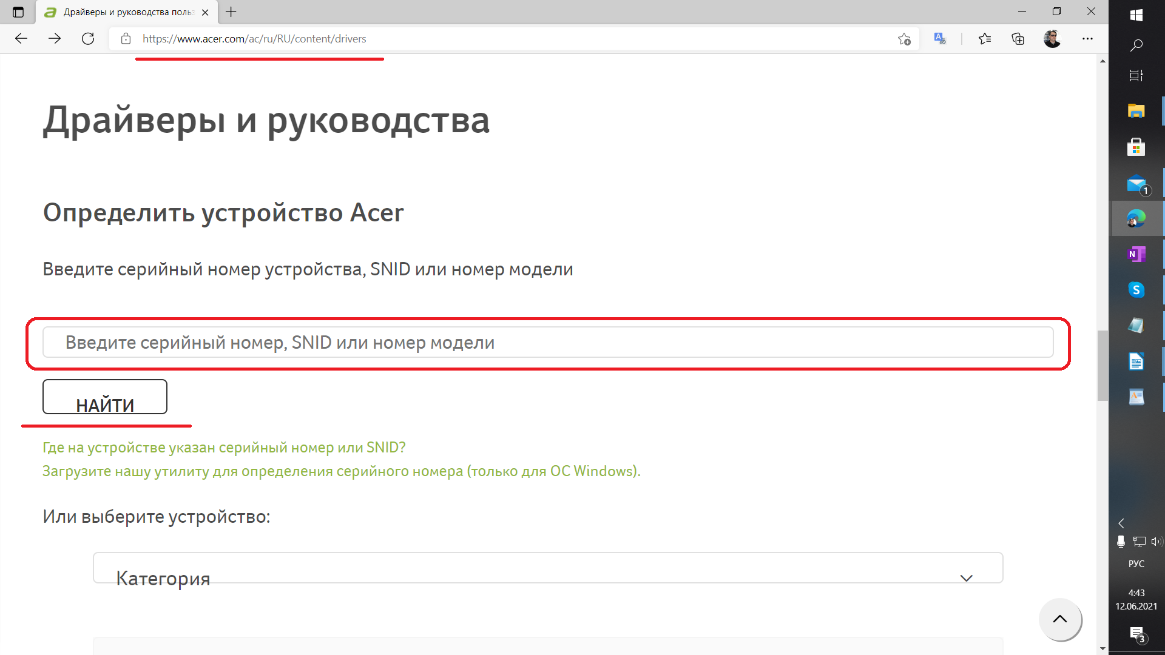Image resolution: width=1165 pixels, height=655 pixels.
Task: Open the tab actions menu icon
Action: (x=18, y=12)
